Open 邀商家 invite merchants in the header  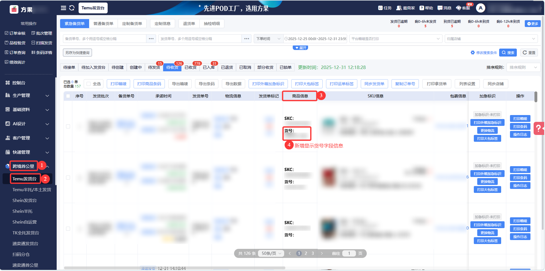(405, 8)
